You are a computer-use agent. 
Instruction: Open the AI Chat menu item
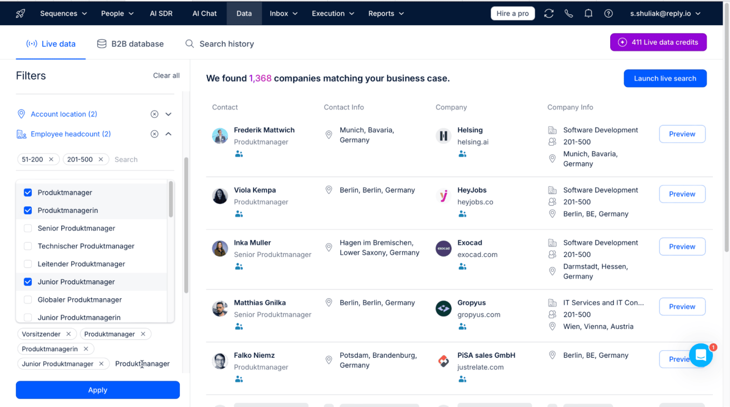(204, 13)
